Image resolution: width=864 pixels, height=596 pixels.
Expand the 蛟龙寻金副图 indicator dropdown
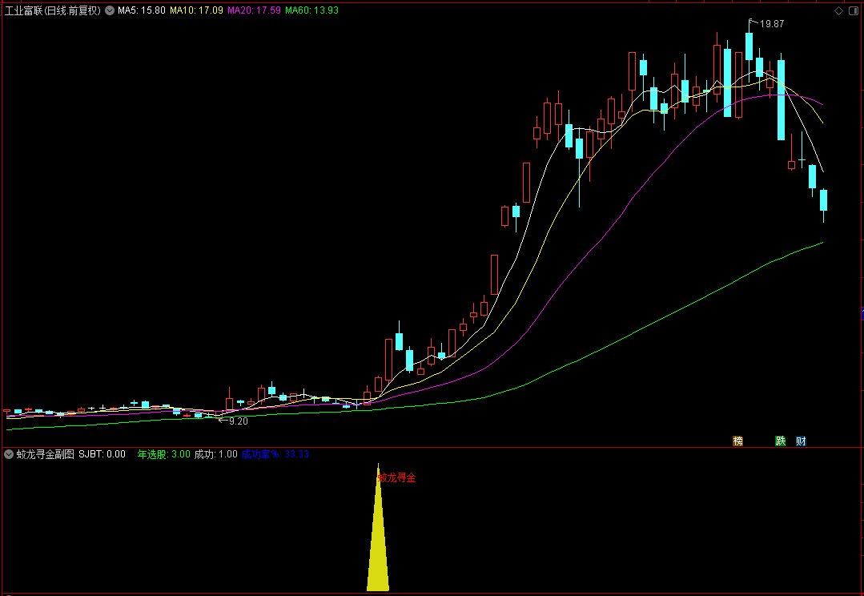(9, 454)
